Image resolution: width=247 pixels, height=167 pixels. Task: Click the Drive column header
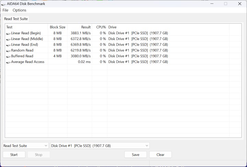(168, 27)
